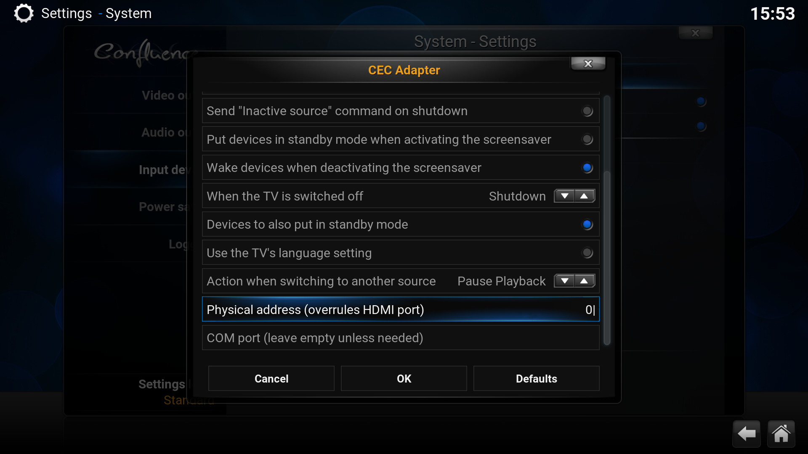Screen dimensions: 808x454
Task: Confirm with the OK button
Action: click(x=404, y=379)
